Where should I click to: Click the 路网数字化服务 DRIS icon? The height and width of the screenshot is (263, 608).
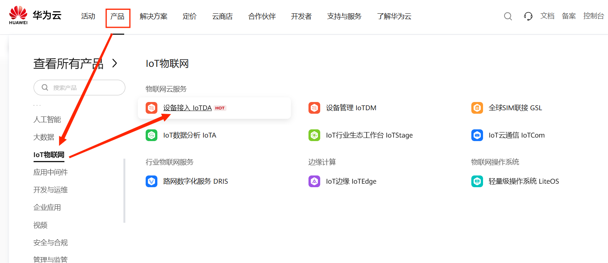(152, 181)
